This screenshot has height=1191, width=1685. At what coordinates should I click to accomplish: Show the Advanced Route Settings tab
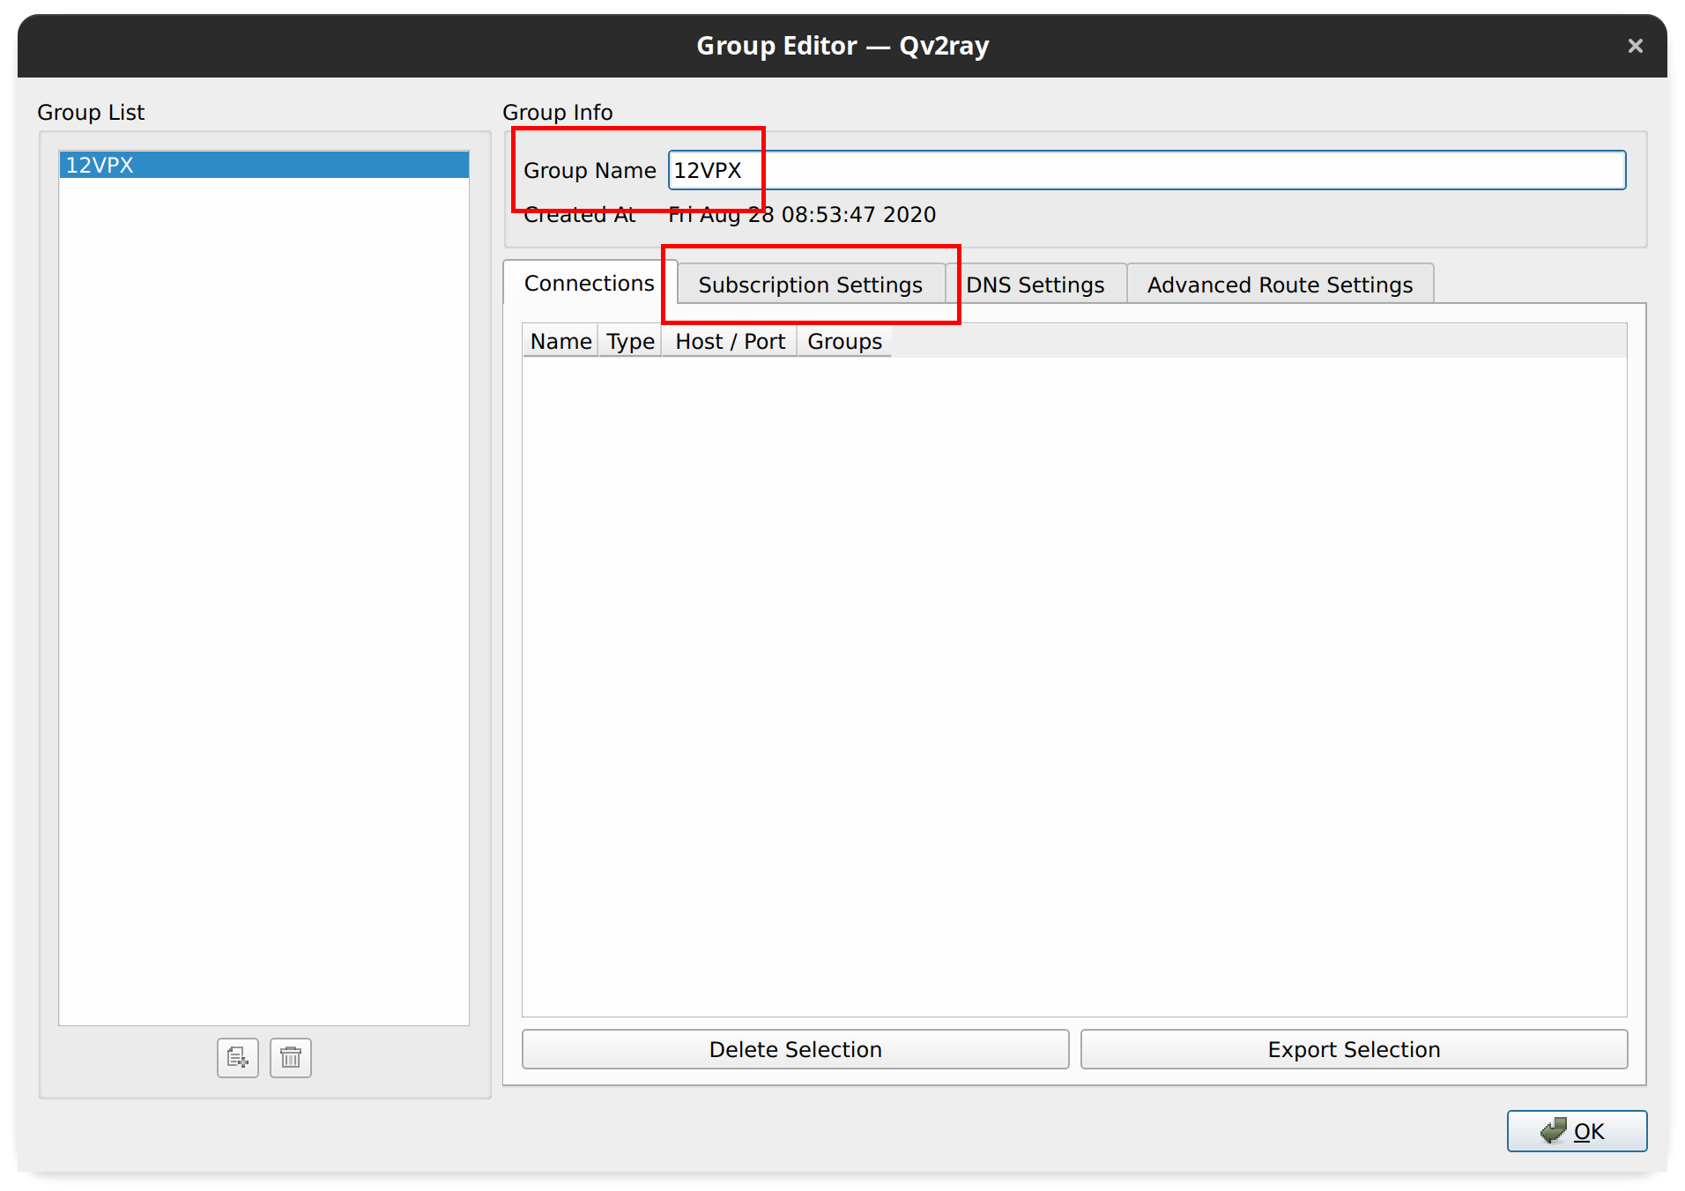pyautogui.click(x=1279, y=285)
